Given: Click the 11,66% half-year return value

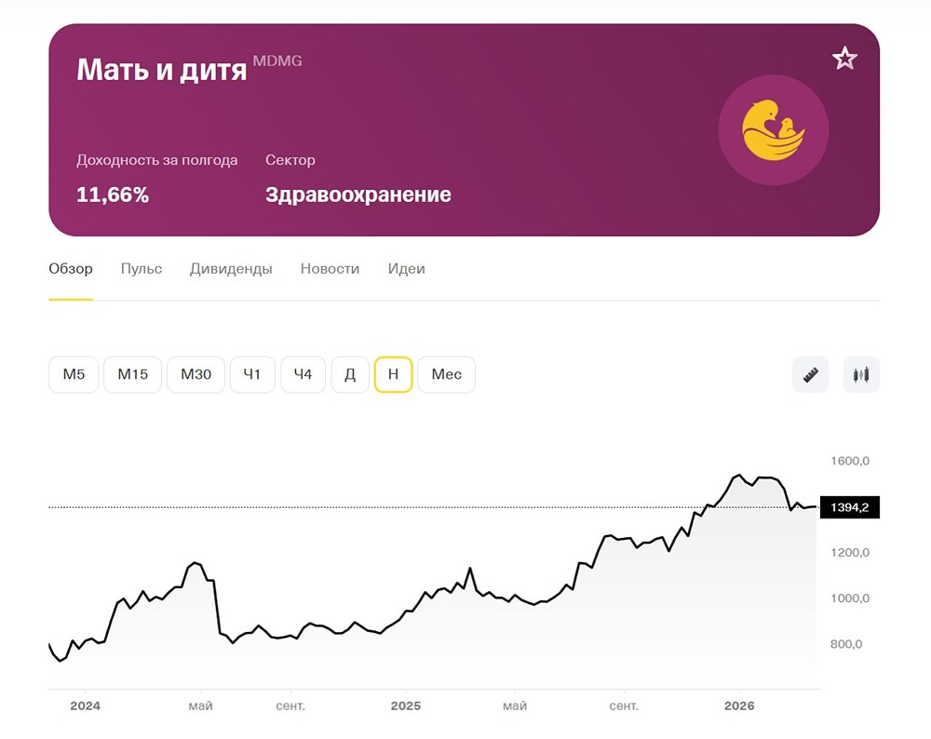Looking at the screenshot, I should point(112,195).
